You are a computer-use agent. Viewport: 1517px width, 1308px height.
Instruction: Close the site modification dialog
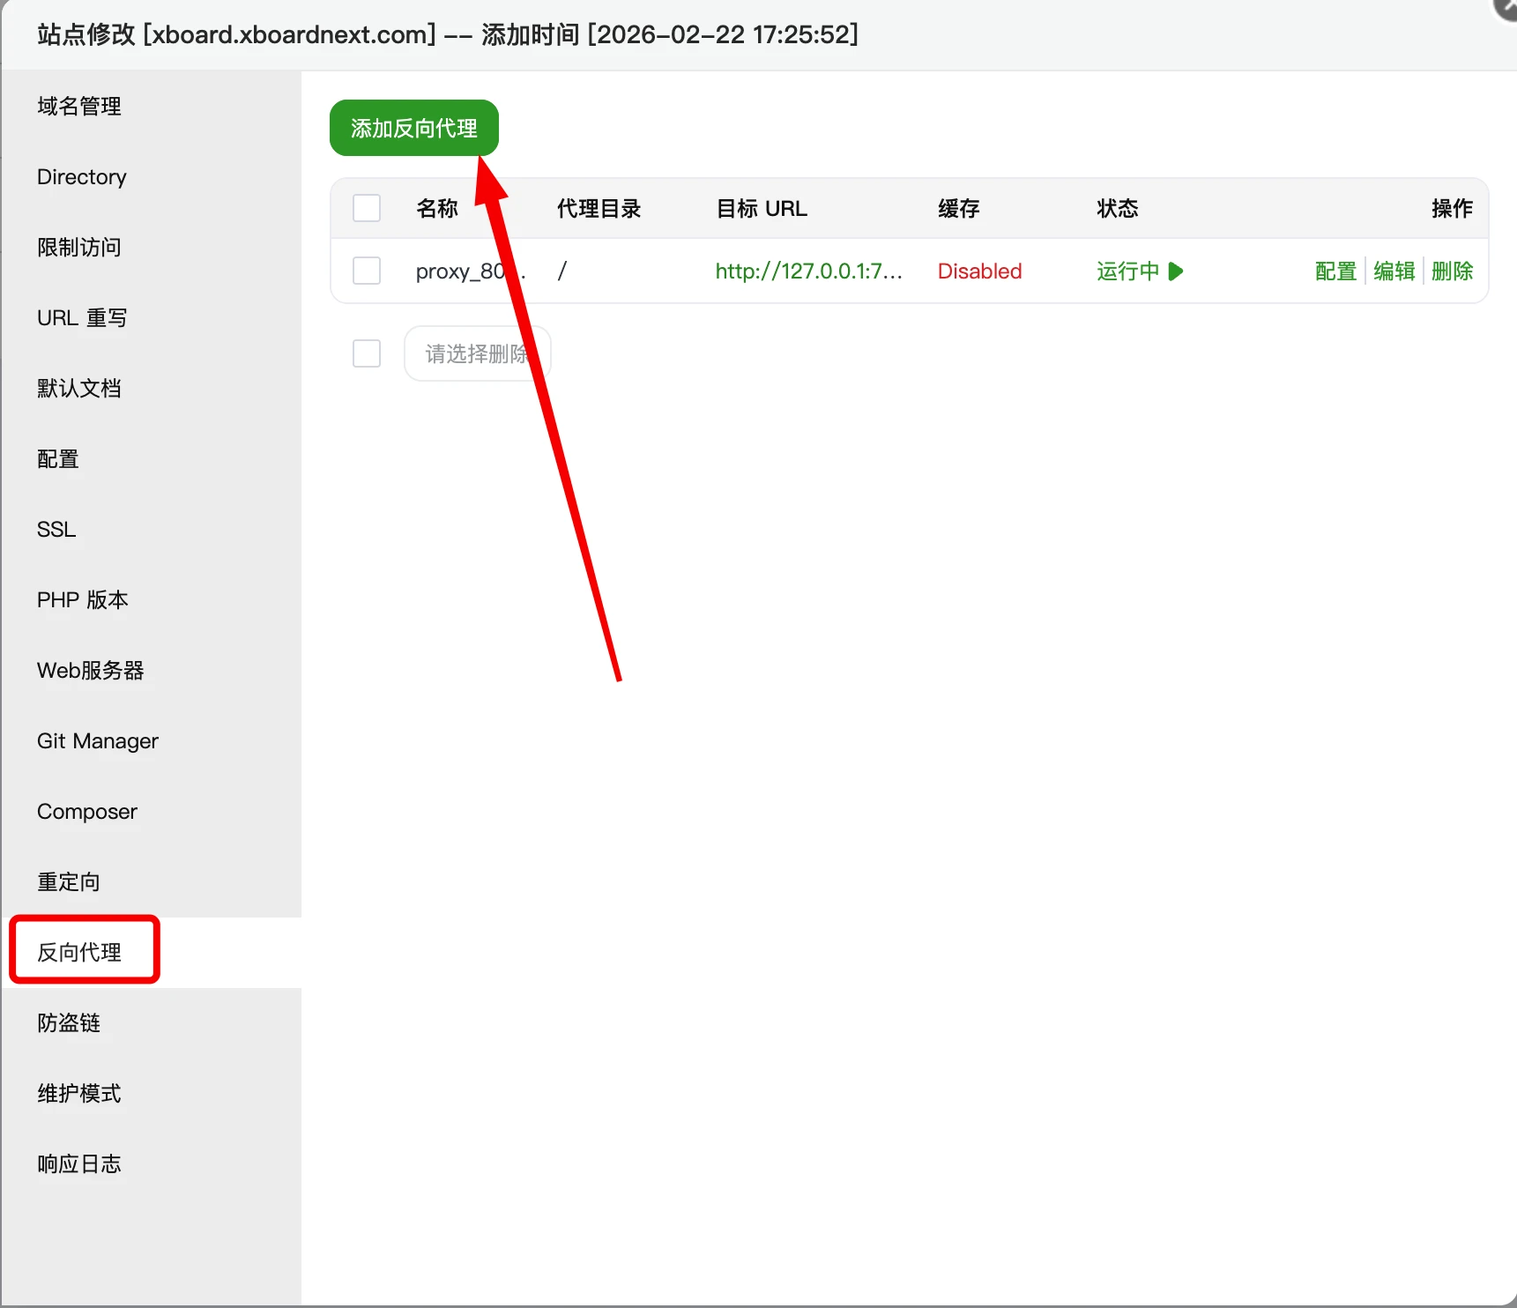1506,7
